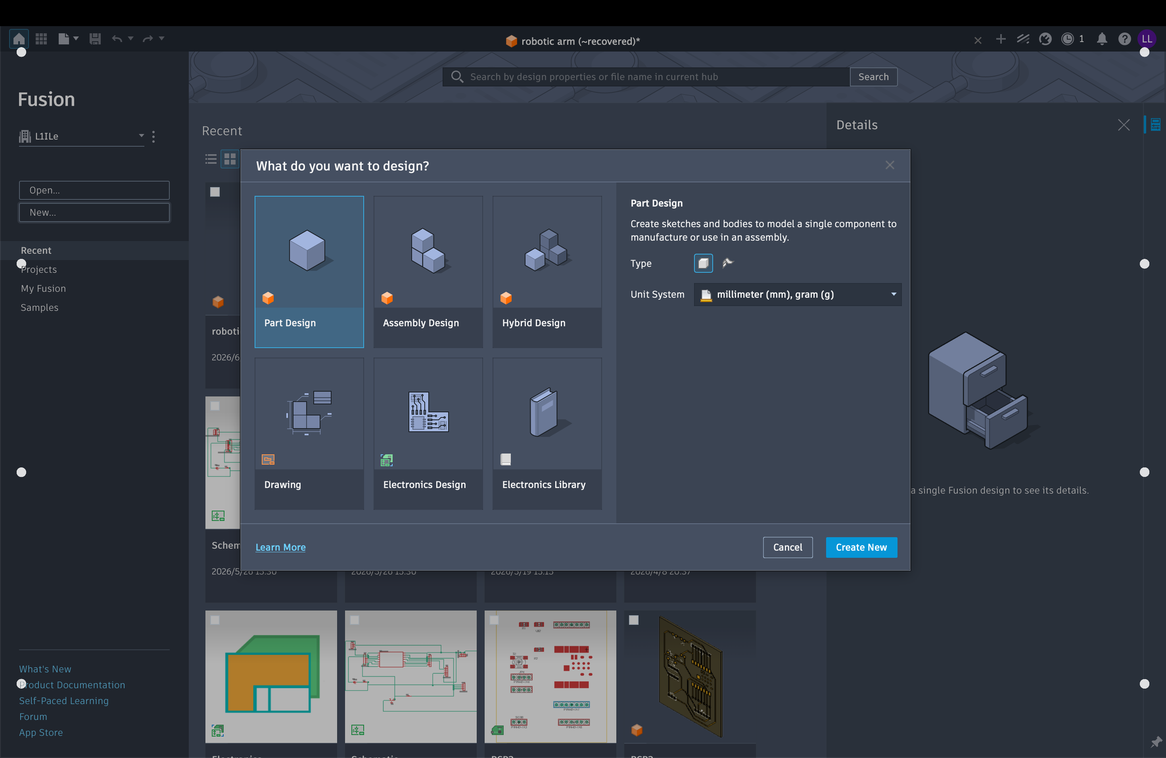Screen dimensions: 1166x758
Task: Open the File menu dropdown arrow
Action: tap(76, 38)
